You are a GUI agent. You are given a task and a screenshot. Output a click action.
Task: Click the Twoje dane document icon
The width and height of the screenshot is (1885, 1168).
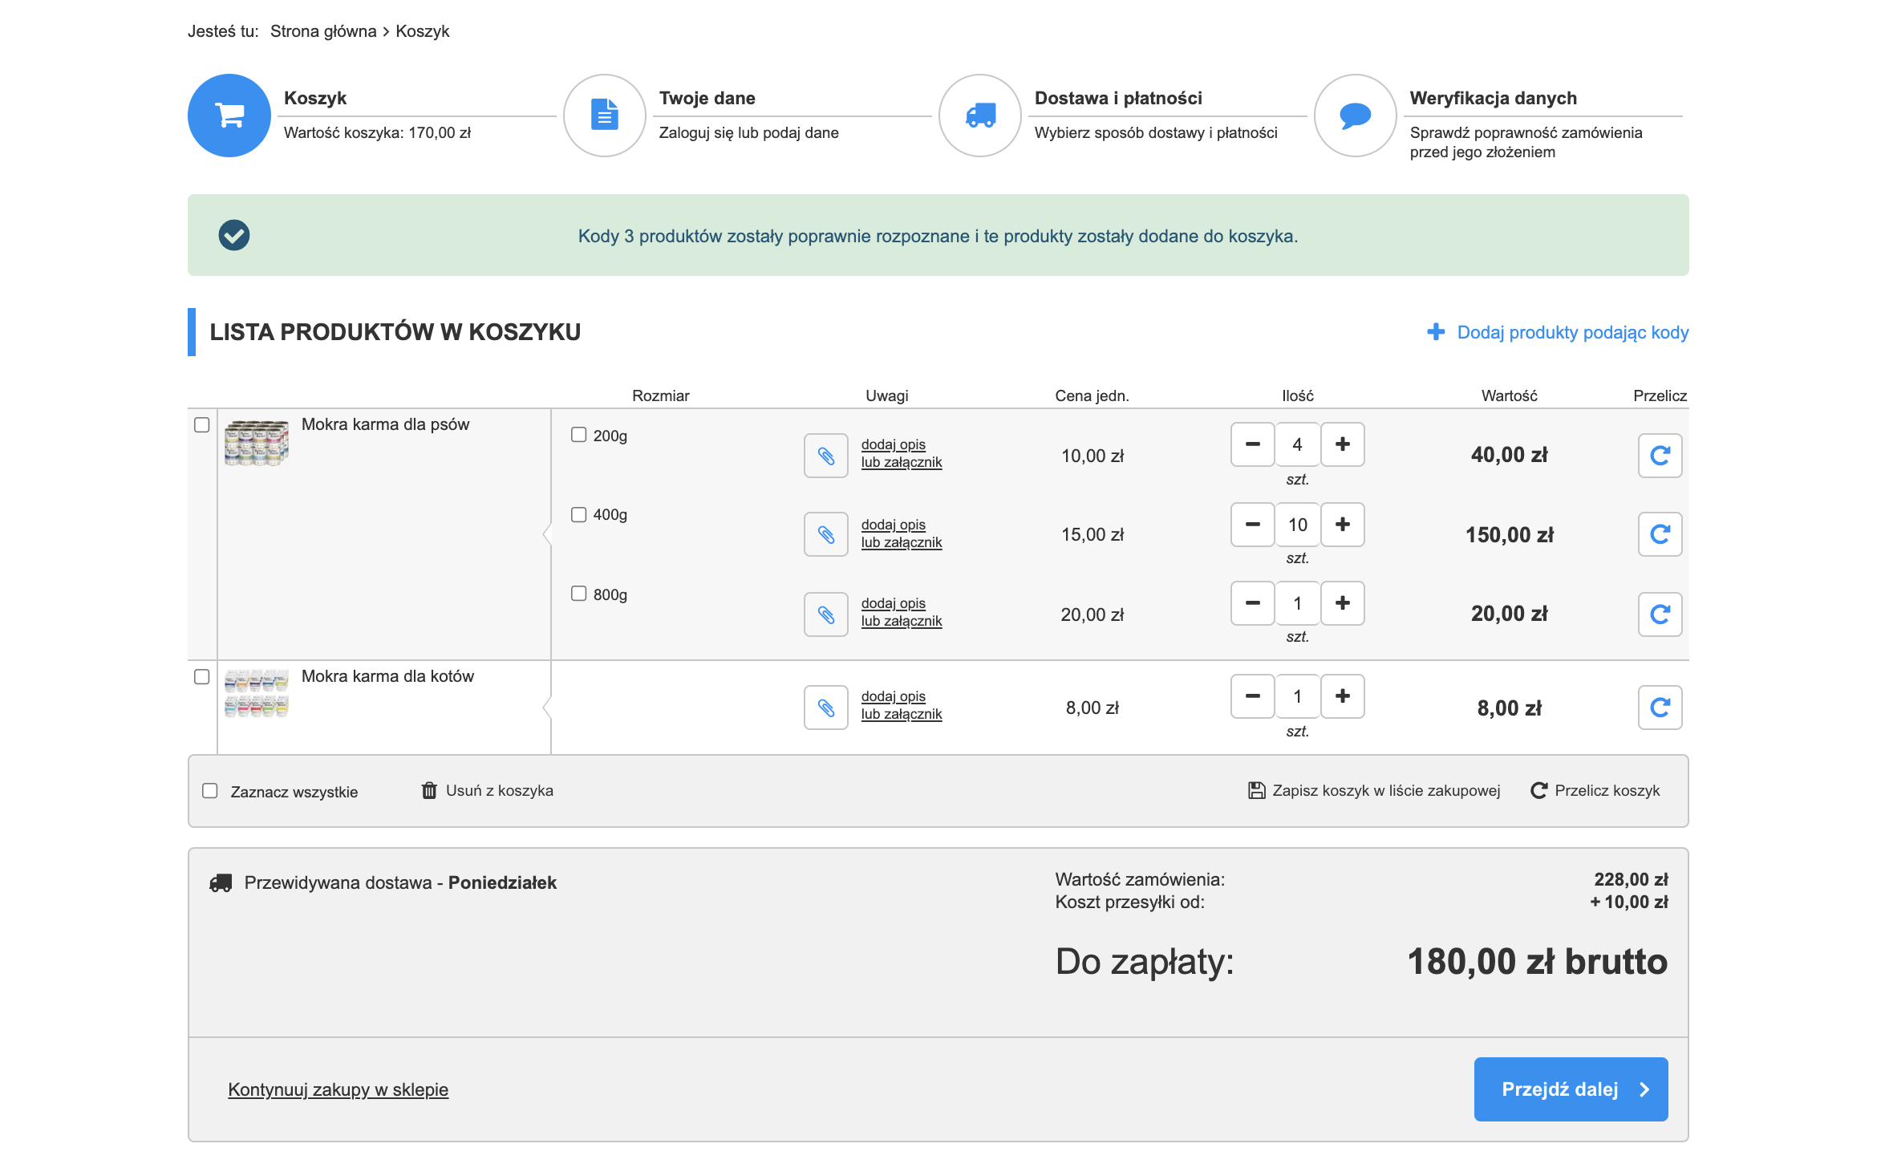pos(605,116)
